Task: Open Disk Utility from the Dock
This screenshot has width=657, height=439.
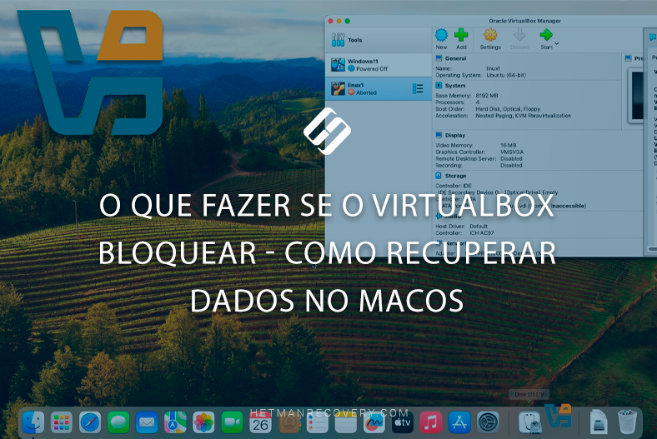Action: (529, 422)
